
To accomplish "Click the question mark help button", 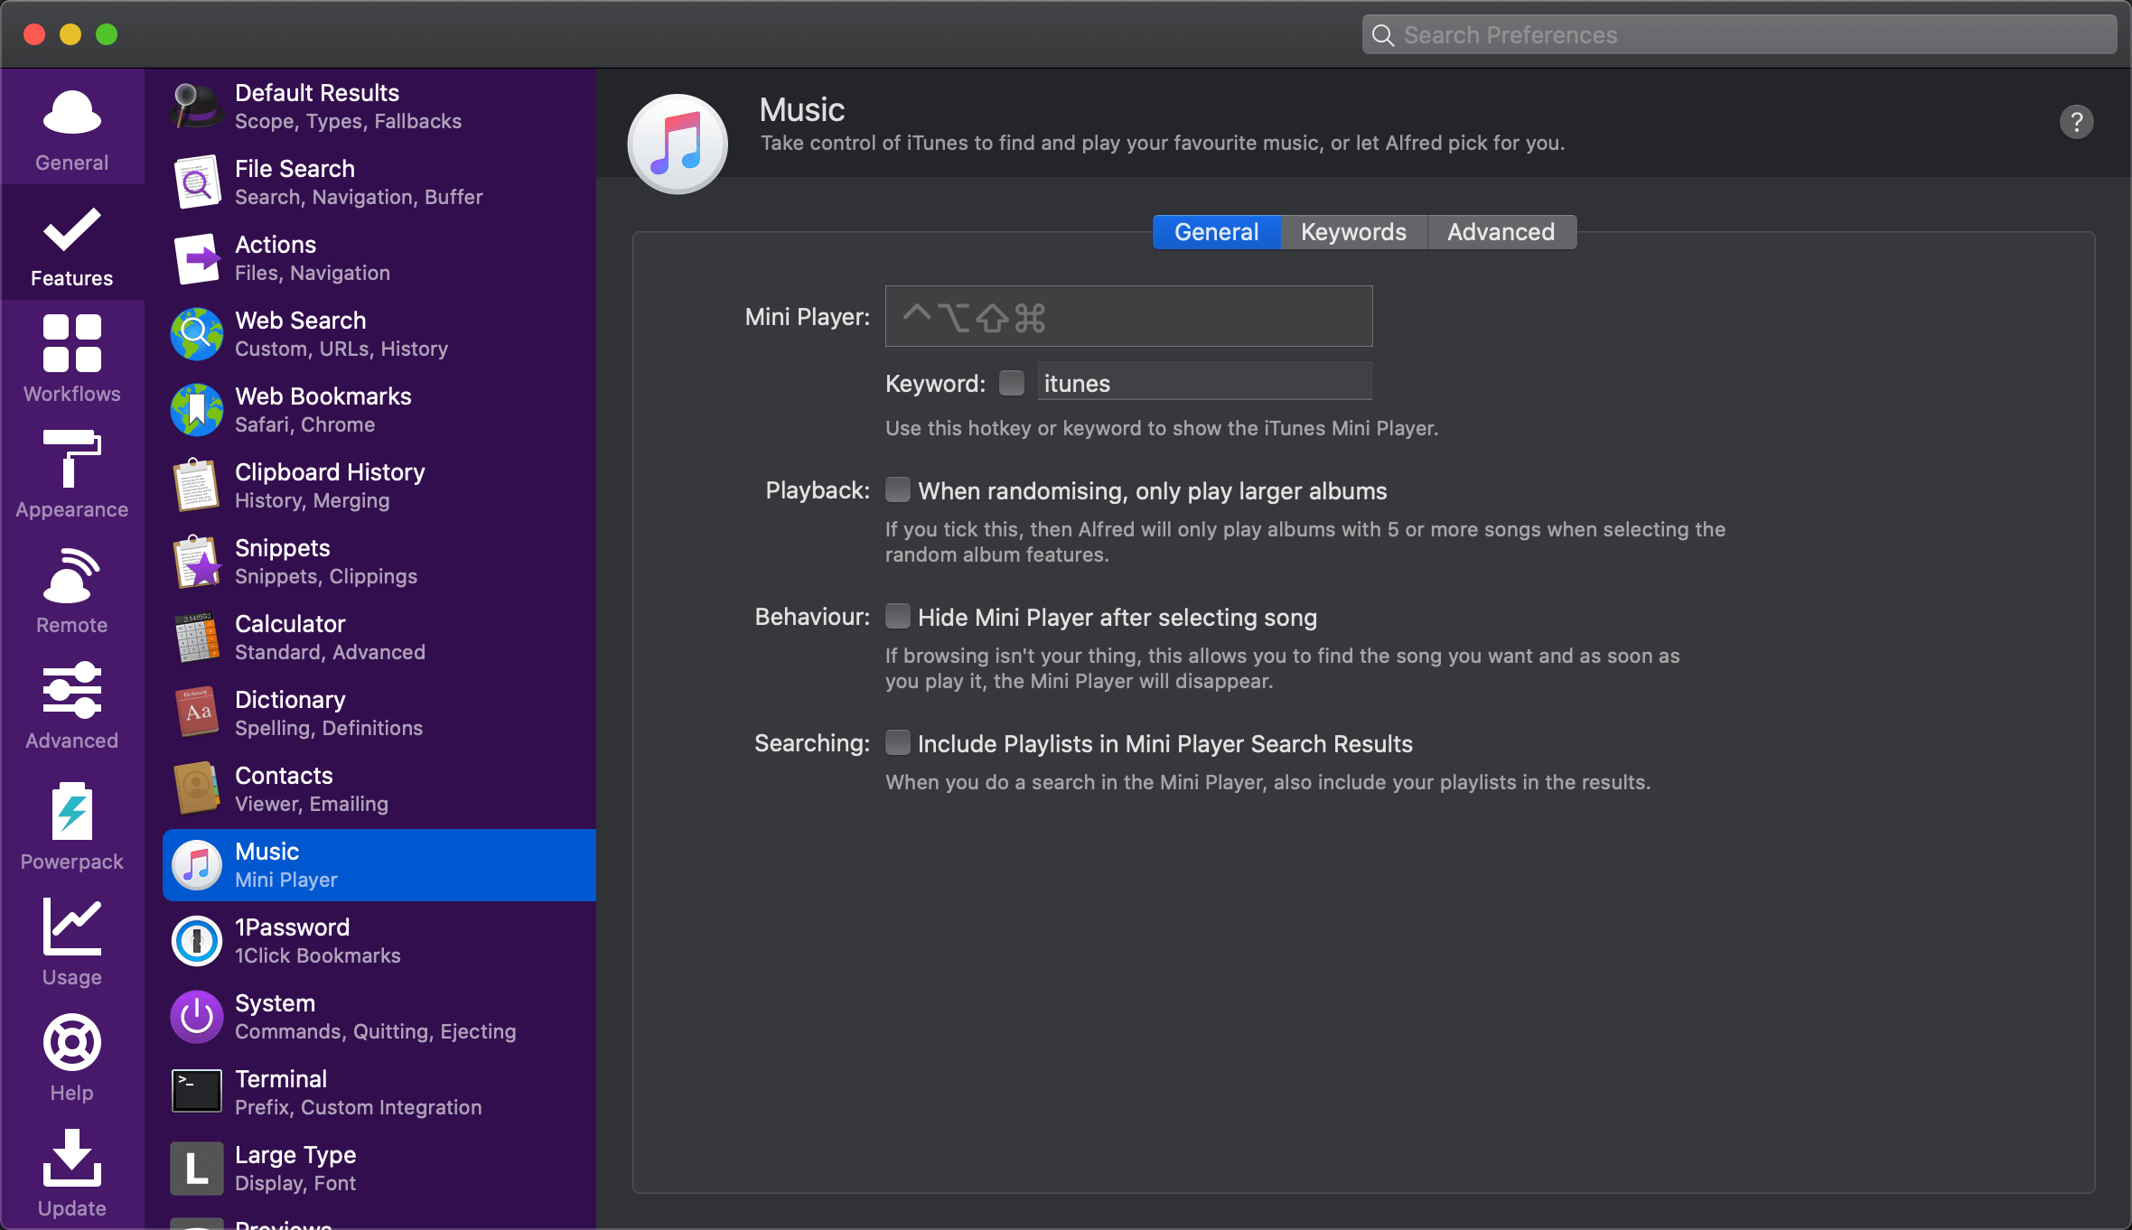I will pyautogui.click(x=2076, y=122).
